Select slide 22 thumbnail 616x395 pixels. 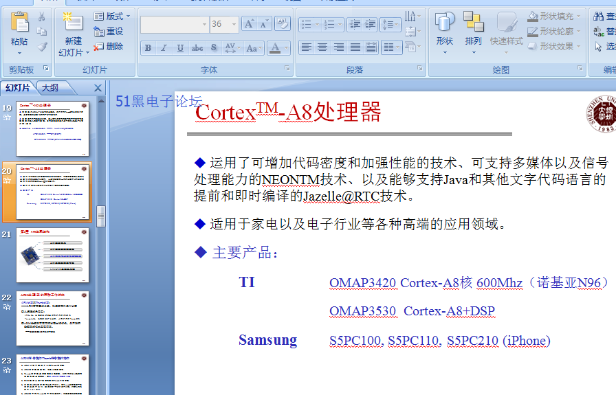[x=53, y=319]
